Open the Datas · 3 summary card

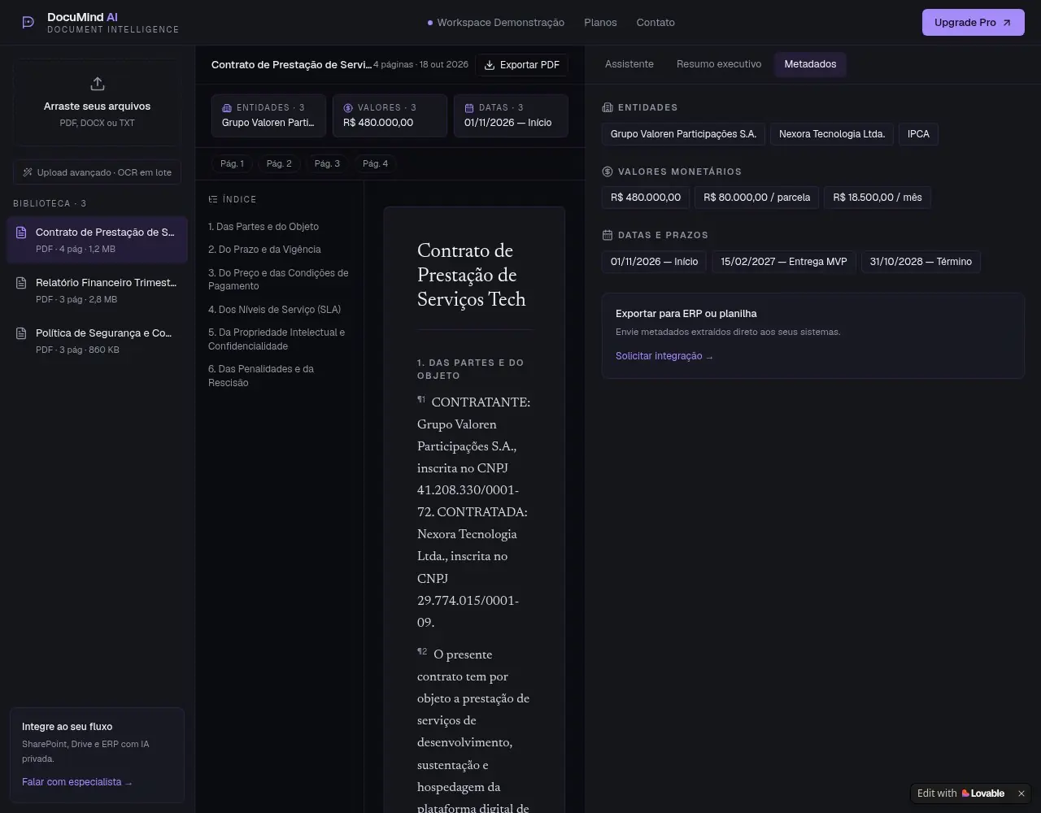pos(511,115)
